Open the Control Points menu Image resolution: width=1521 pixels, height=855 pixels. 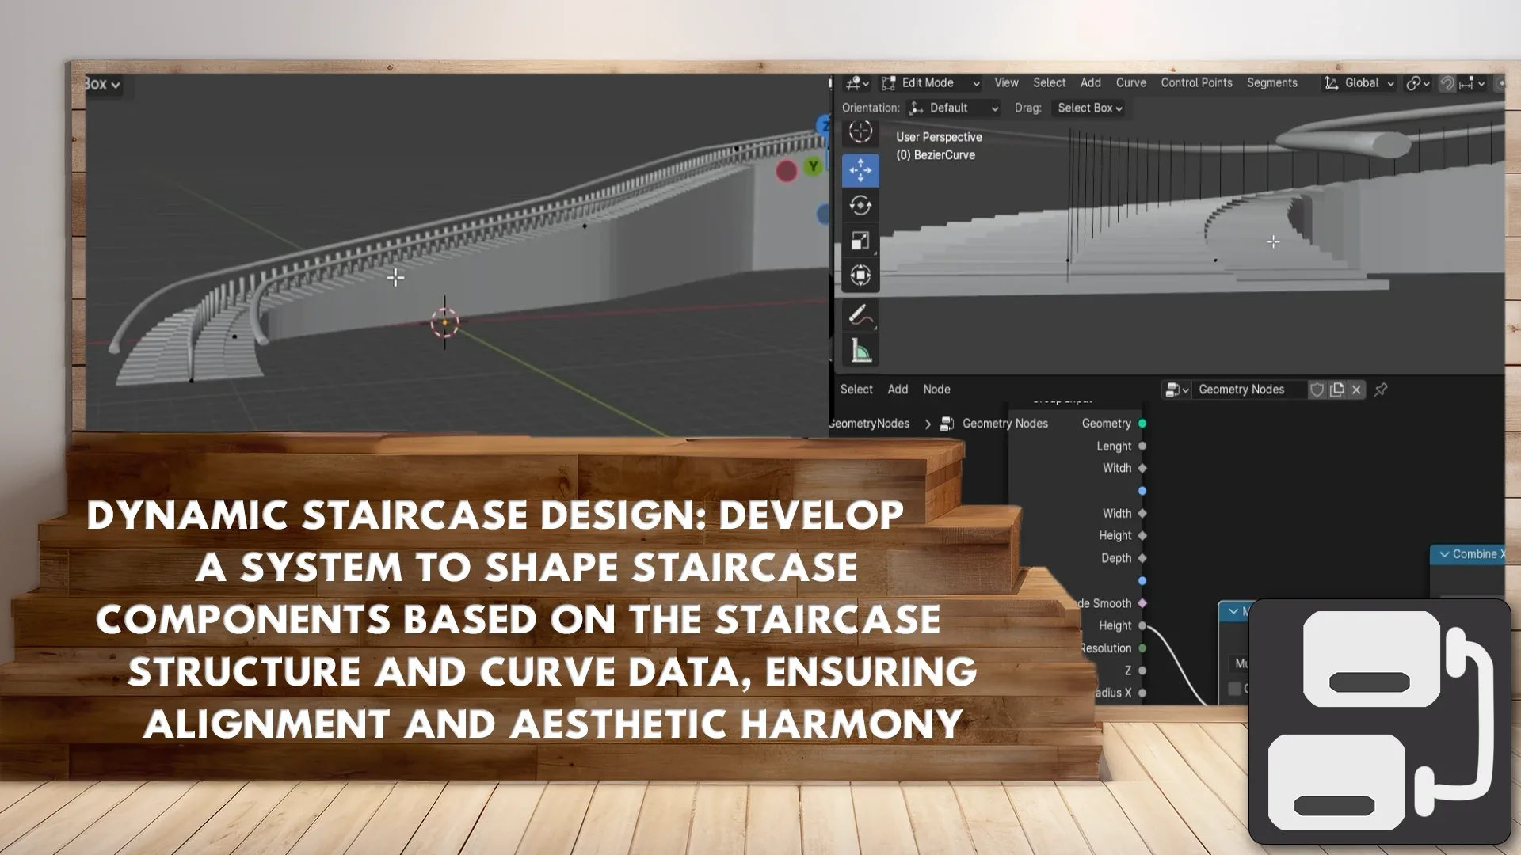[1196, 83]
